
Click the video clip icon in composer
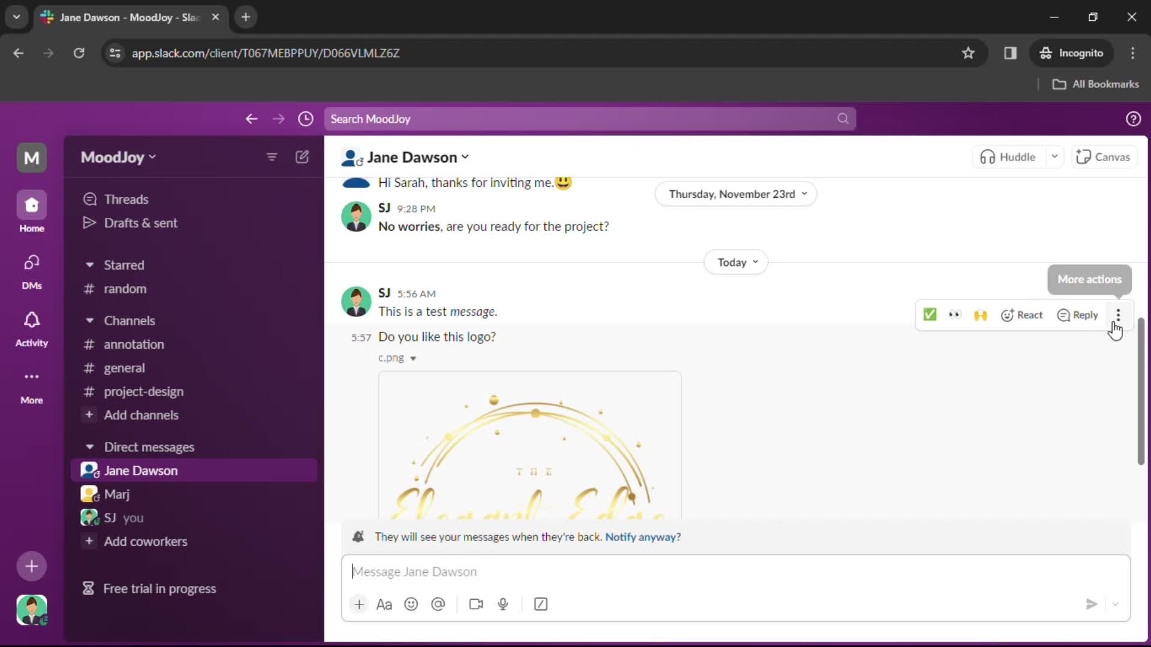pos(475,603)
